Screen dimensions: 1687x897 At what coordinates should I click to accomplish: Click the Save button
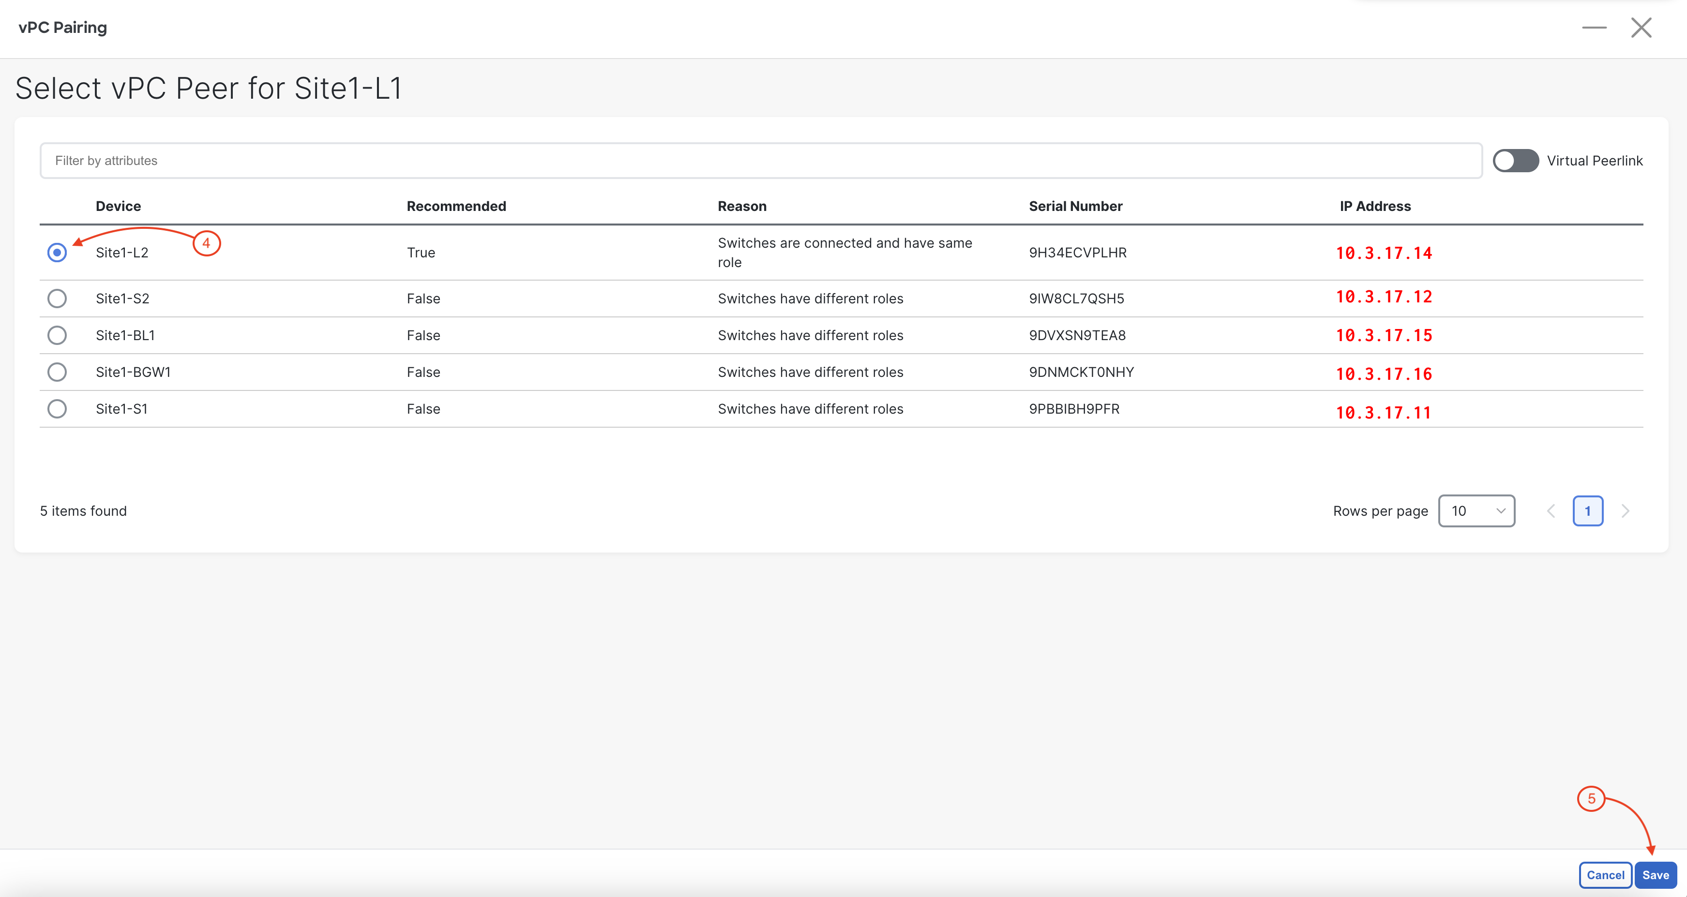coord(1655,875)
